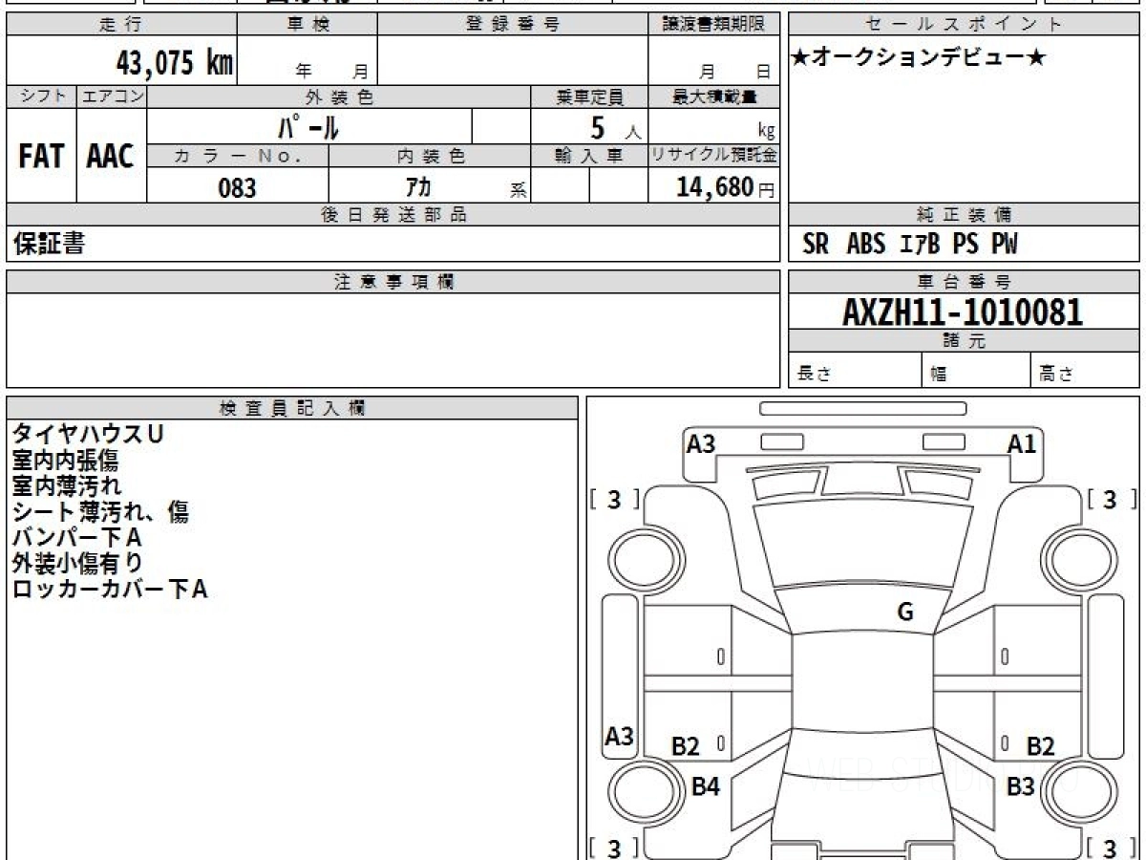The image size is (1146, 860).
Task: Select the inspector note 室内薄汚れ
Action: pos(67,486)
